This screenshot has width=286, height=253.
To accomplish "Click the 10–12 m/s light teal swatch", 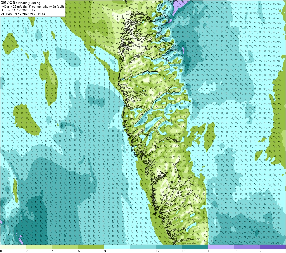I will [x=143, y=247].
